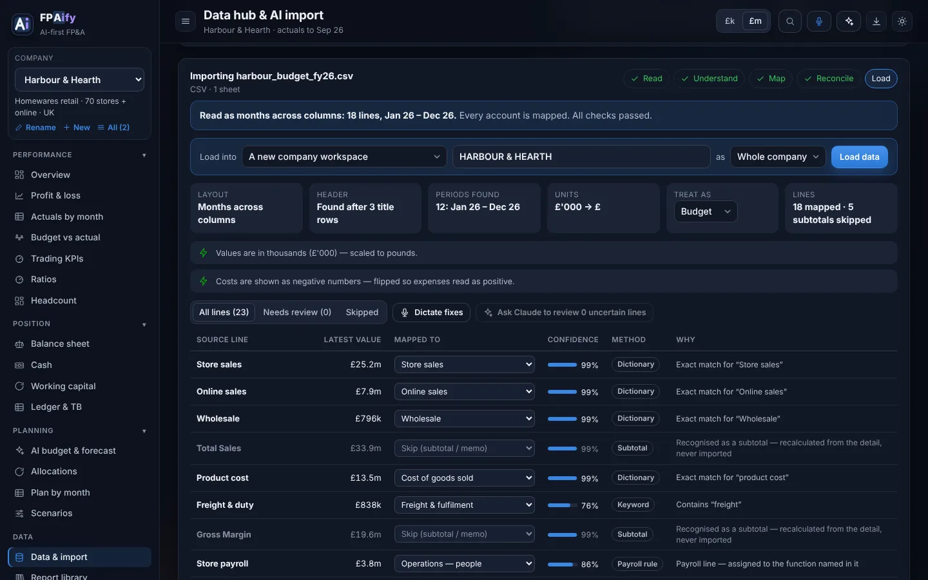The height and width of the screenshot is (580, 928).
Task: Click the New company link
Action: click(77, 128)
